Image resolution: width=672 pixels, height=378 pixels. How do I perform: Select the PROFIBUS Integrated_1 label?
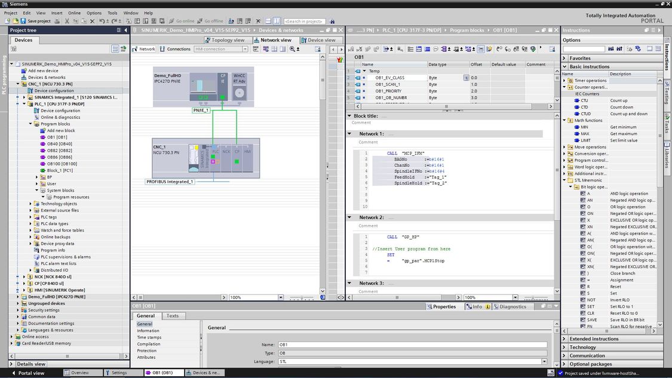click(169, 182)
